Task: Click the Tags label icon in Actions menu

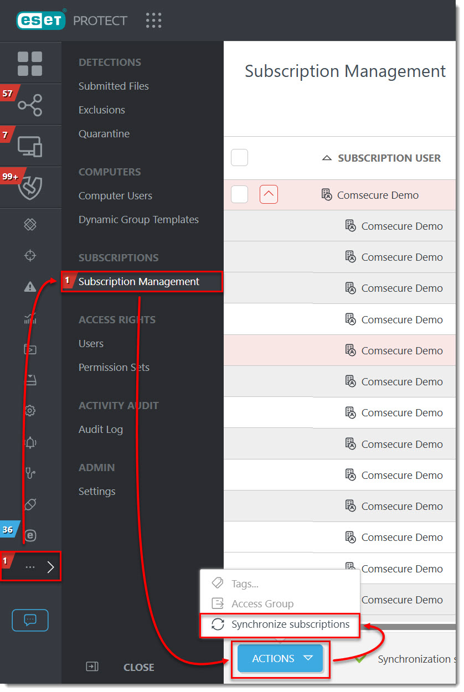Action: [218, 583]
